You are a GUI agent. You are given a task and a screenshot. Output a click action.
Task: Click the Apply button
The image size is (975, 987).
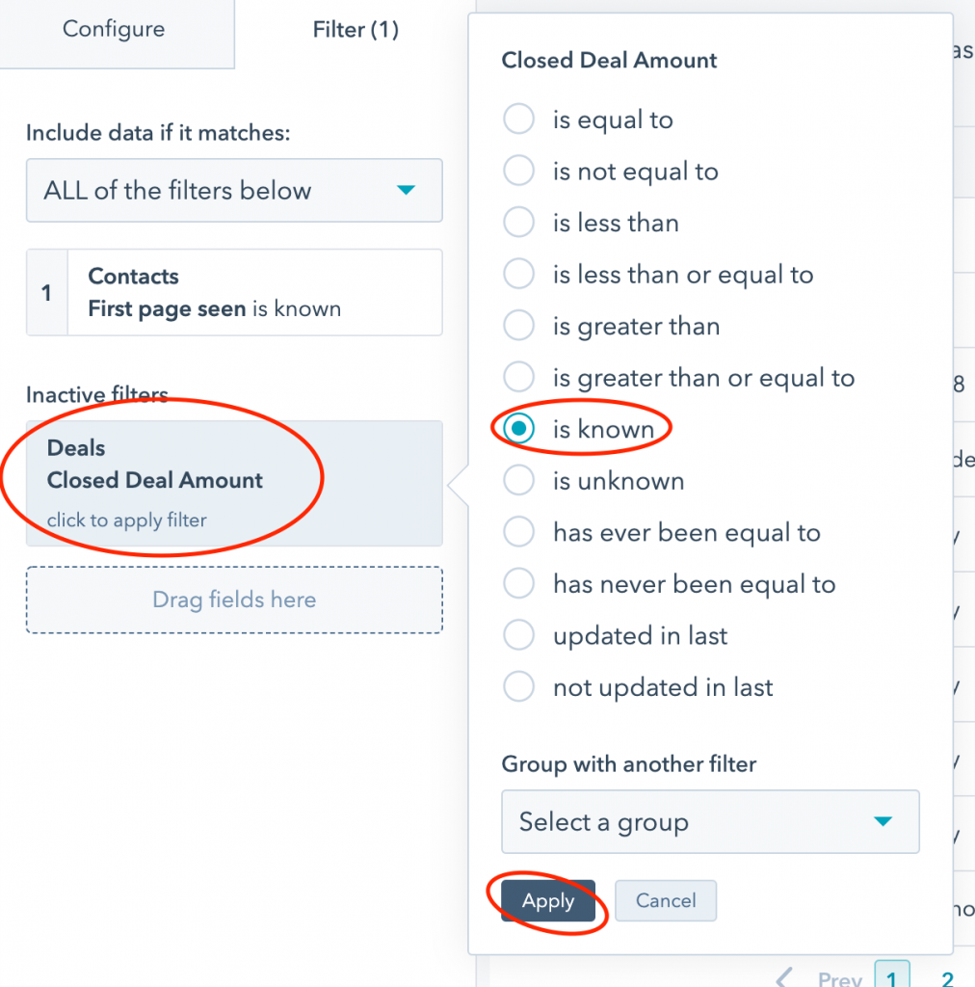(548, 901)
